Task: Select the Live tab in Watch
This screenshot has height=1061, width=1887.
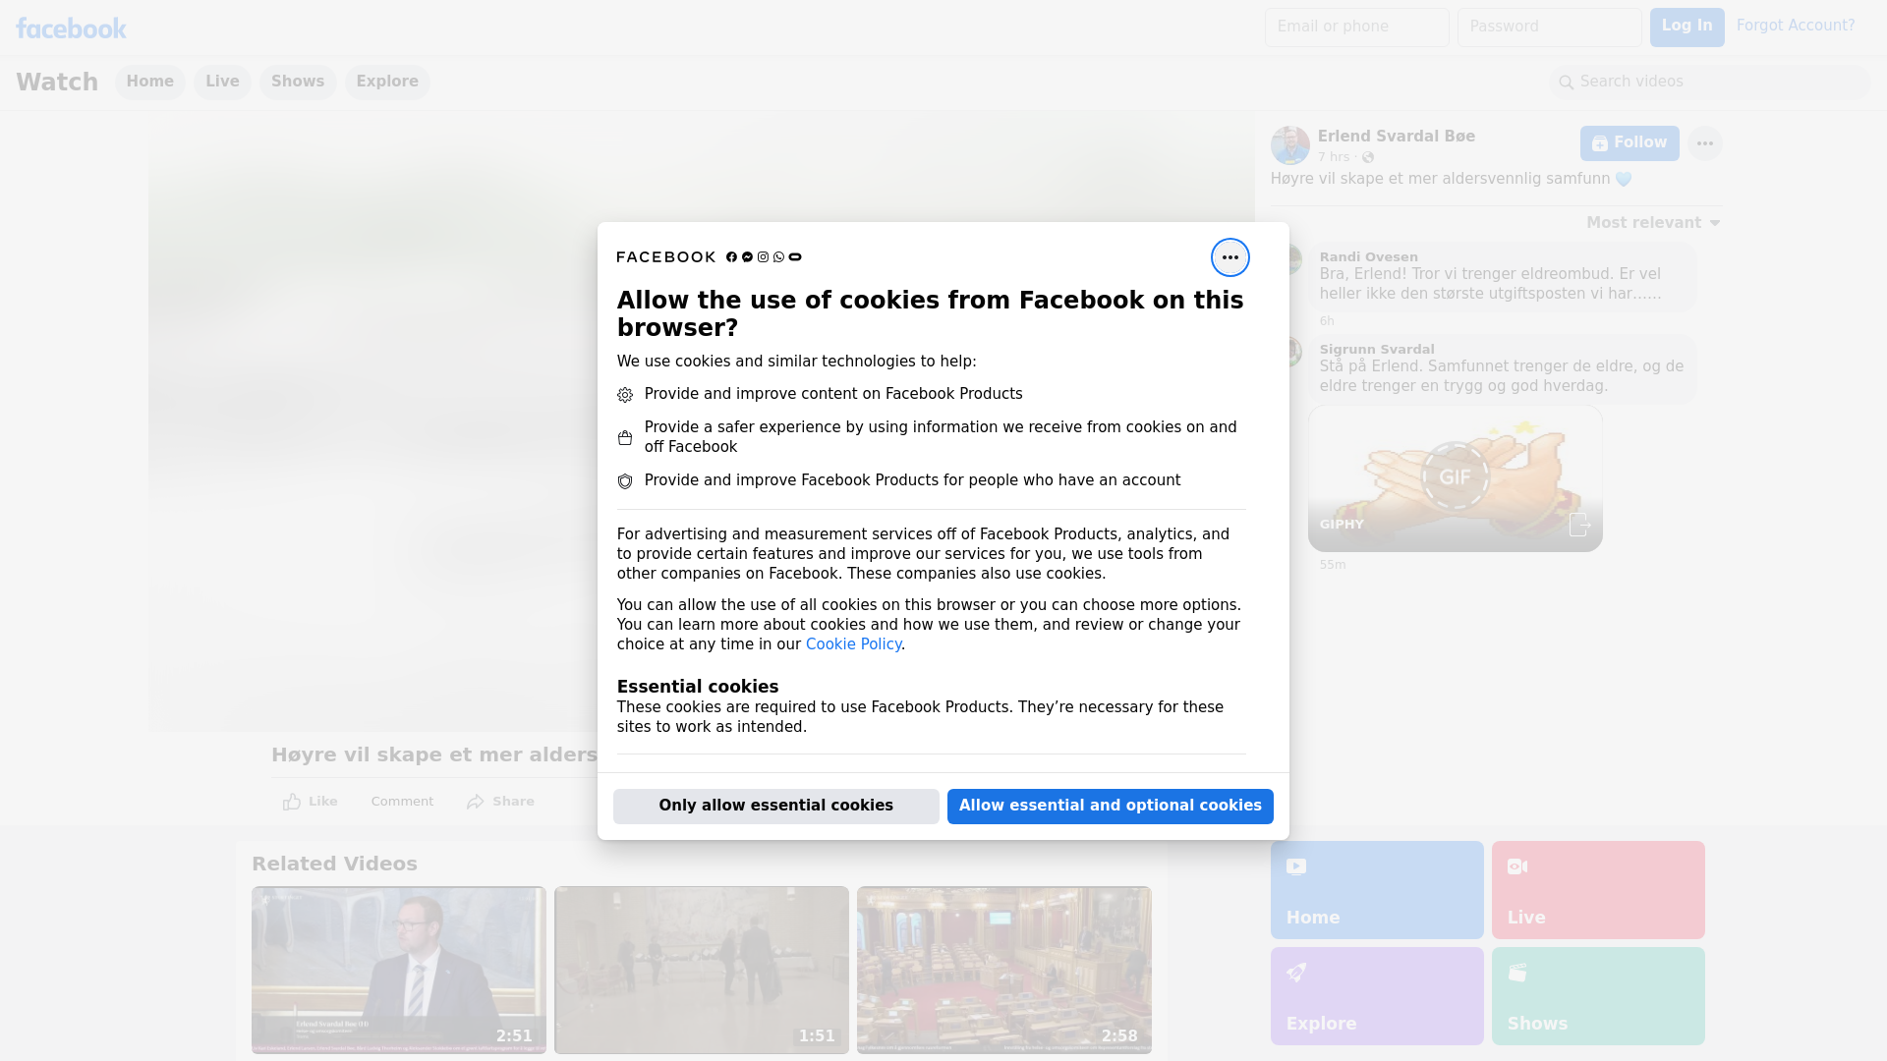Action: pos(222,82)
